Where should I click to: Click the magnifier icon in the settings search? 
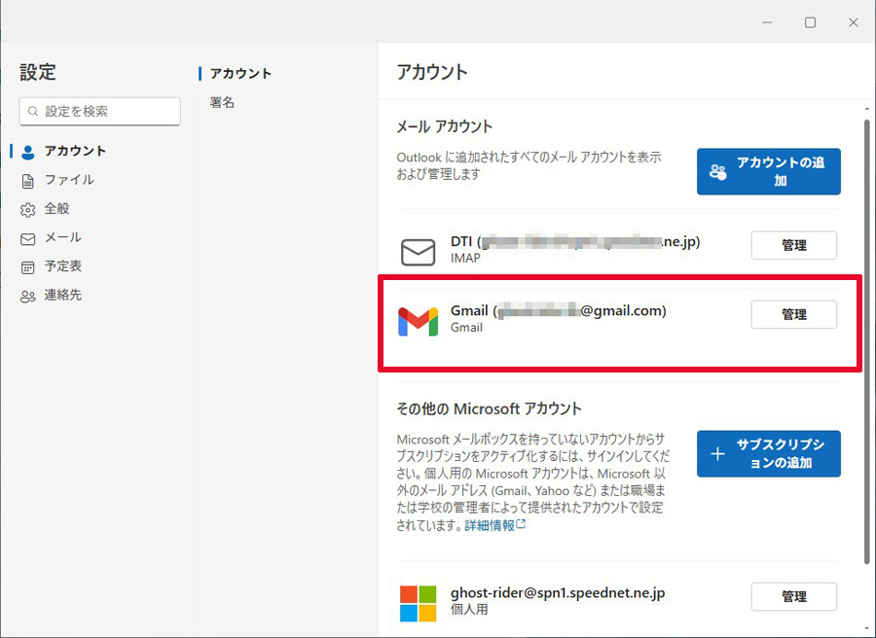pos(33,111)
